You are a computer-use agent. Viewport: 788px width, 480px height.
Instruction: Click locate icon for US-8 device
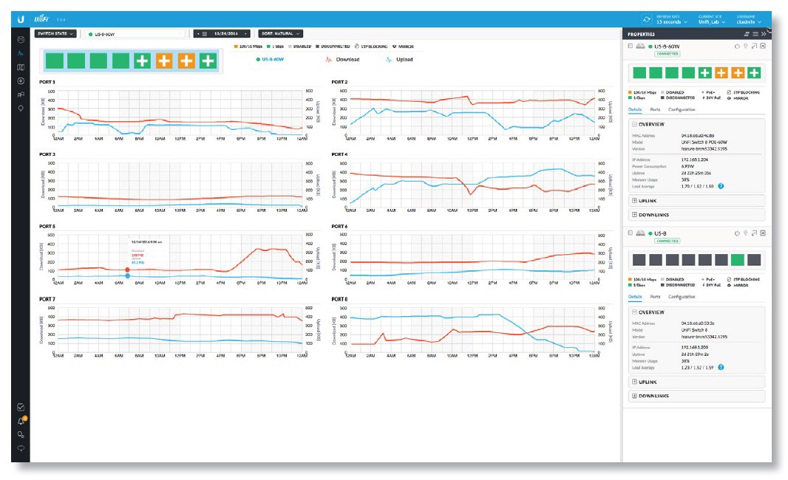[x=744, y=233]
